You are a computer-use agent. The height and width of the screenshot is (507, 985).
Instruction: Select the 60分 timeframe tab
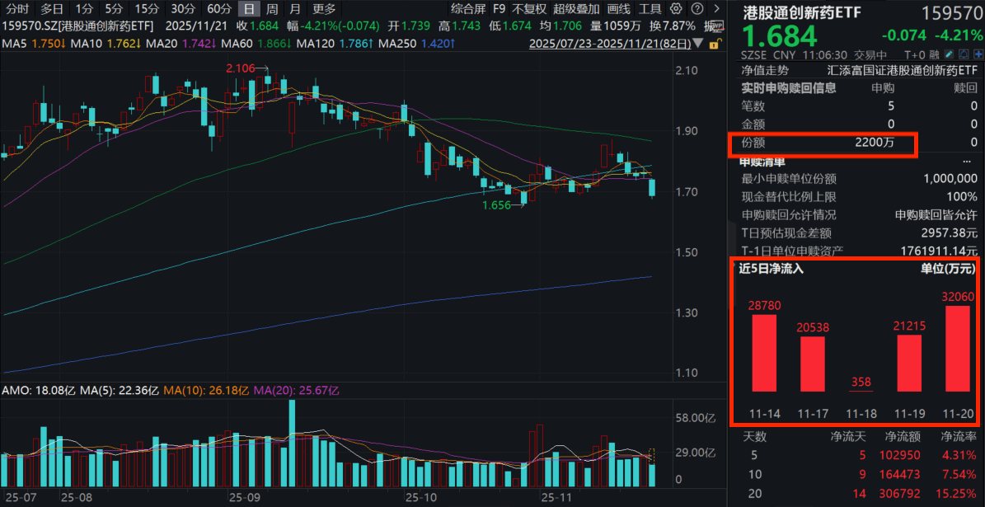tap(218, 9)
